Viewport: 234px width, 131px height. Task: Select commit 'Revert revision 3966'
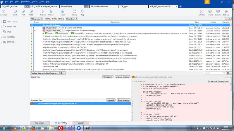pos(130,67)
